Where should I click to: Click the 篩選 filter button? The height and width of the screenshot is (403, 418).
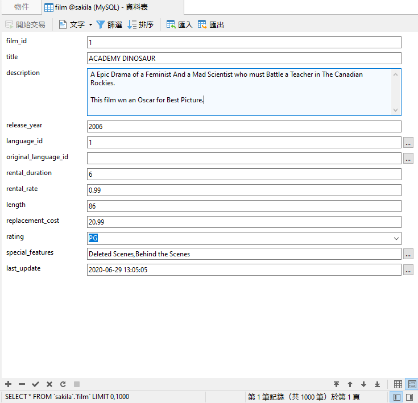109,24
